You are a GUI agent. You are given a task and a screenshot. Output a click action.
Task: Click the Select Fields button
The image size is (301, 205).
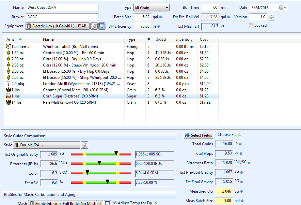point(198,135)
